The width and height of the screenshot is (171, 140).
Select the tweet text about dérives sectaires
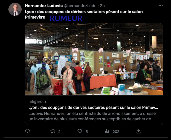84,14
